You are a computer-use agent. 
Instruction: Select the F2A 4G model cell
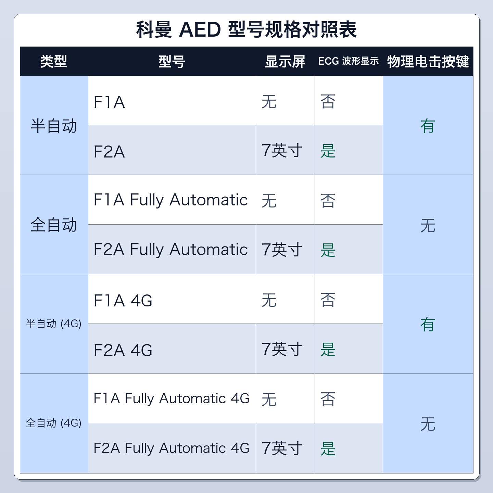pyautogui.click(x=172, y=349)
